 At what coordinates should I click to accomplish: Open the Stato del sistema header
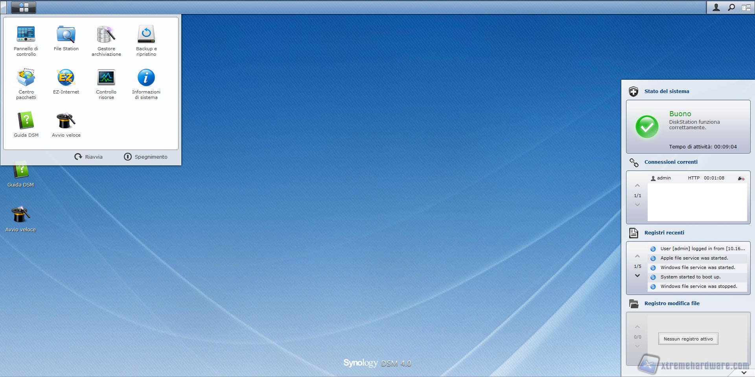[x=667, y=91]
